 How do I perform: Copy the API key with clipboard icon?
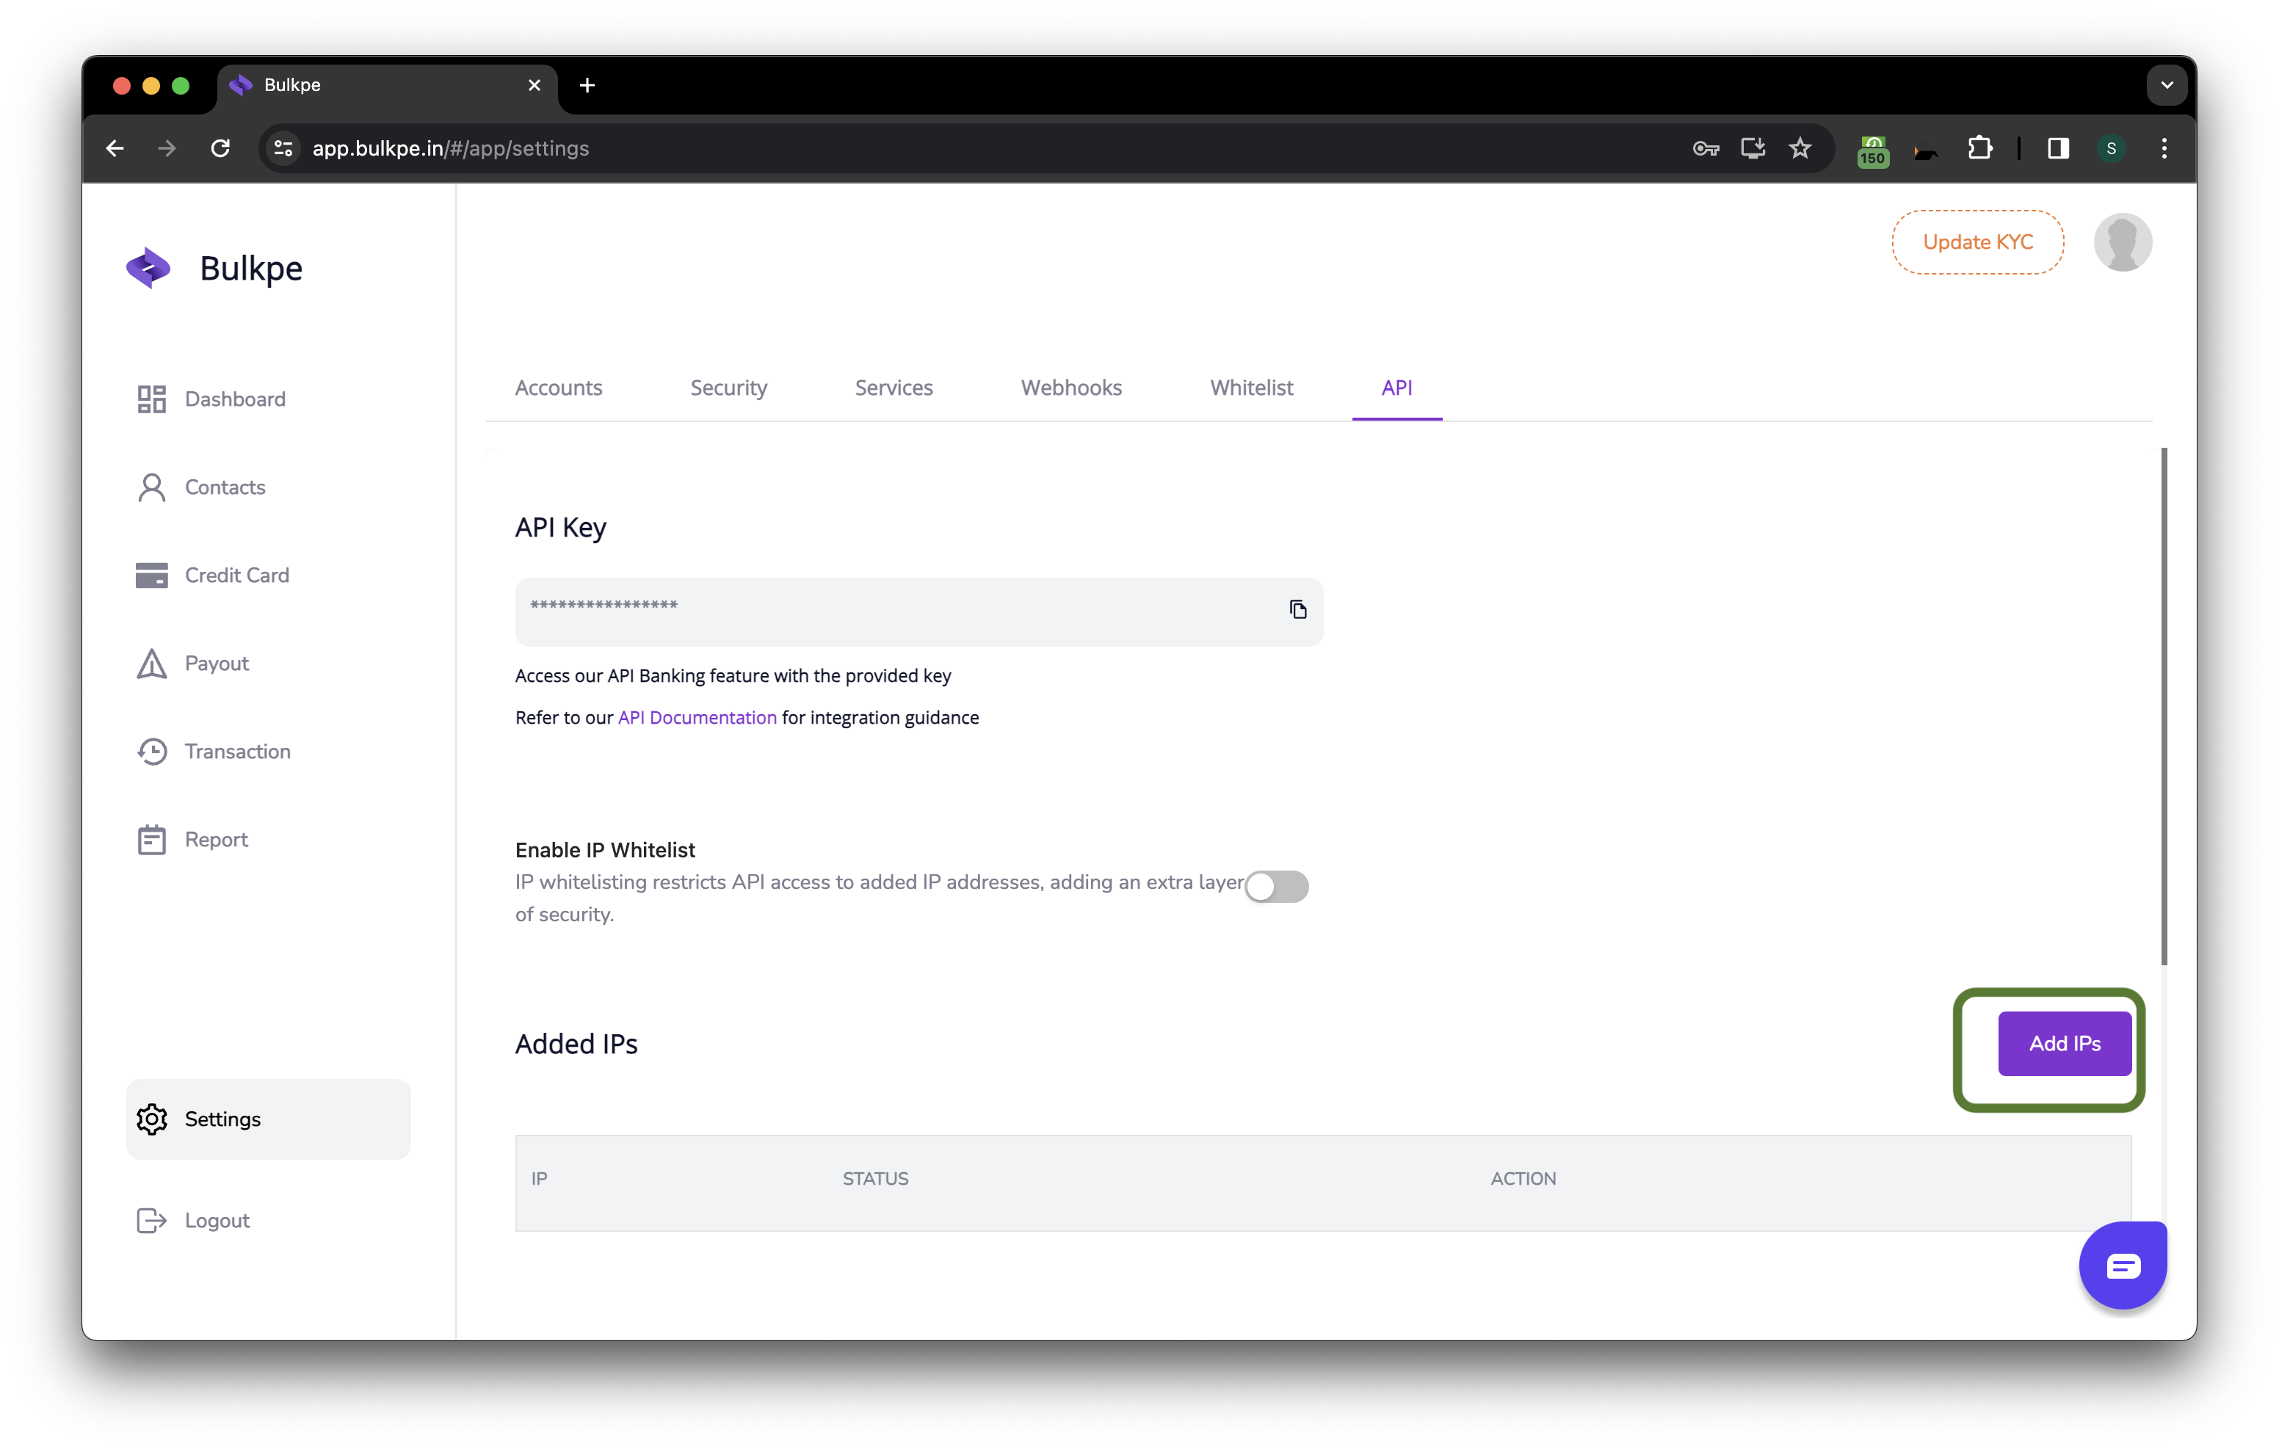click(1297, 609)
